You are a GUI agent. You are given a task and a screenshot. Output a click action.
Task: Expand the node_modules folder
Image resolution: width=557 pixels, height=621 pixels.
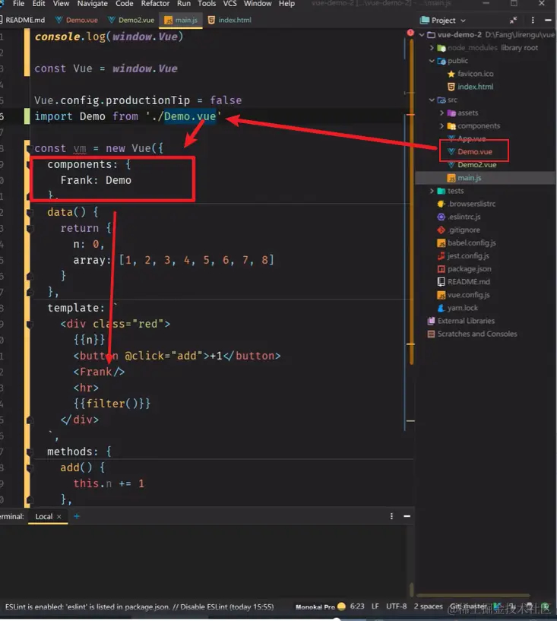[432, 48]
